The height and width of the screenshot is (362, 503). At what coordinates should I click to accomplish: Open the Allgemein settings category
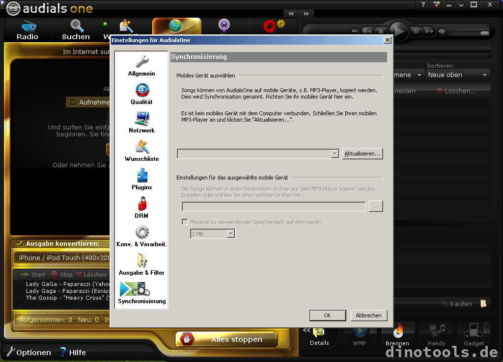(141, 66)
